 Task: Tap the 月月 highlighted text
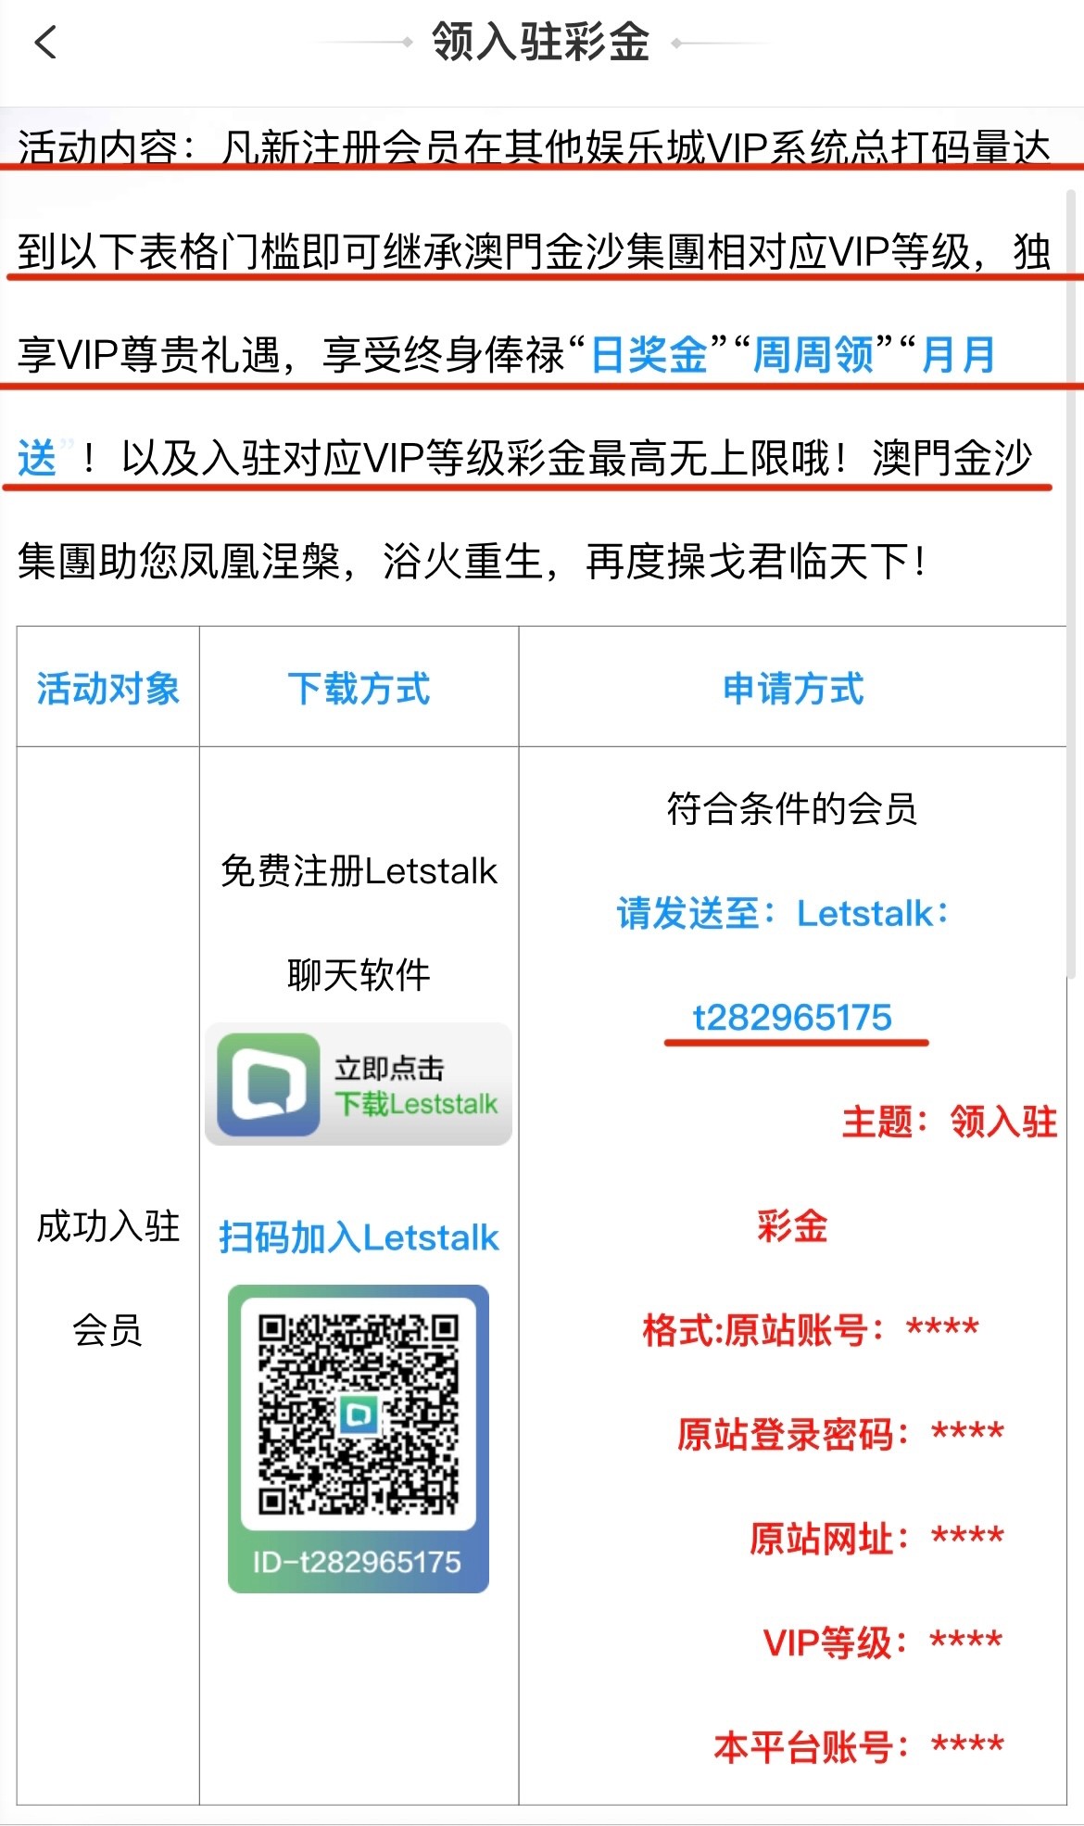(958, 354)
